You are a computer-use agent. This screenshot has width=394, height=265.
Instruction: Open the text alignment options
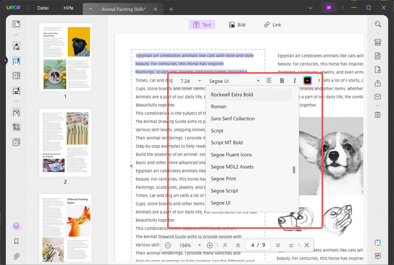point(269,80)
